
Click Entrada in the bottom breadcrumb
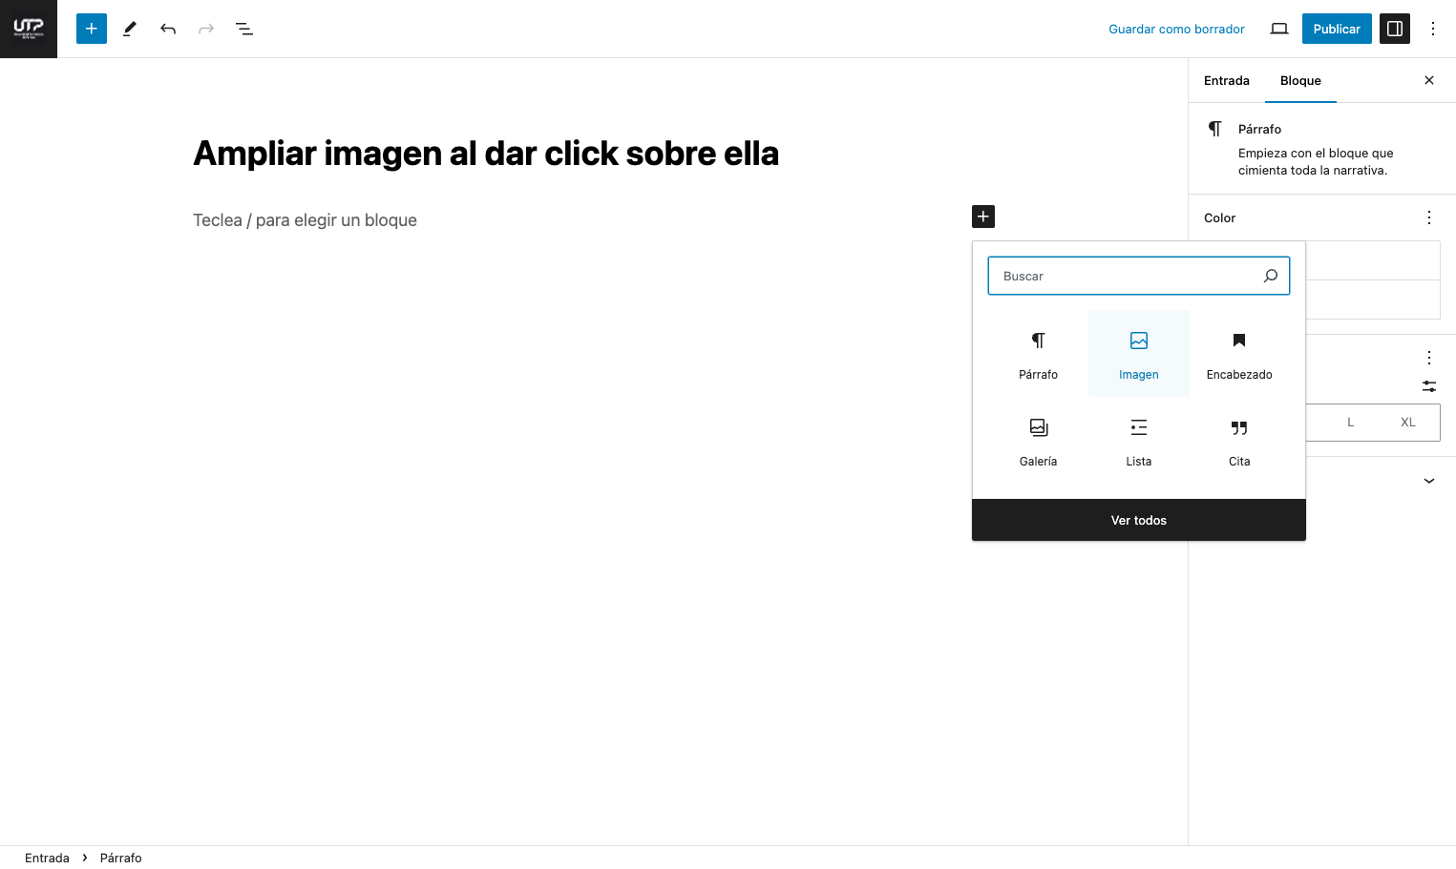(47, 858)
